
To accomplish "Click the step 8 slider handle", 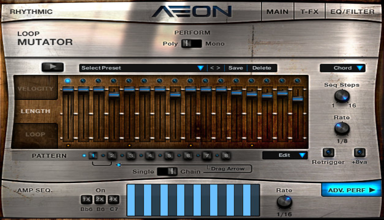I will (175, 94).
